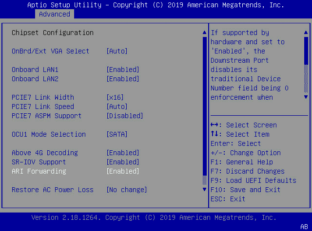Toggle the ARI Forwarding Enabled setting
Viewport: 312px width, 231px height.
(x=123, y=171)
